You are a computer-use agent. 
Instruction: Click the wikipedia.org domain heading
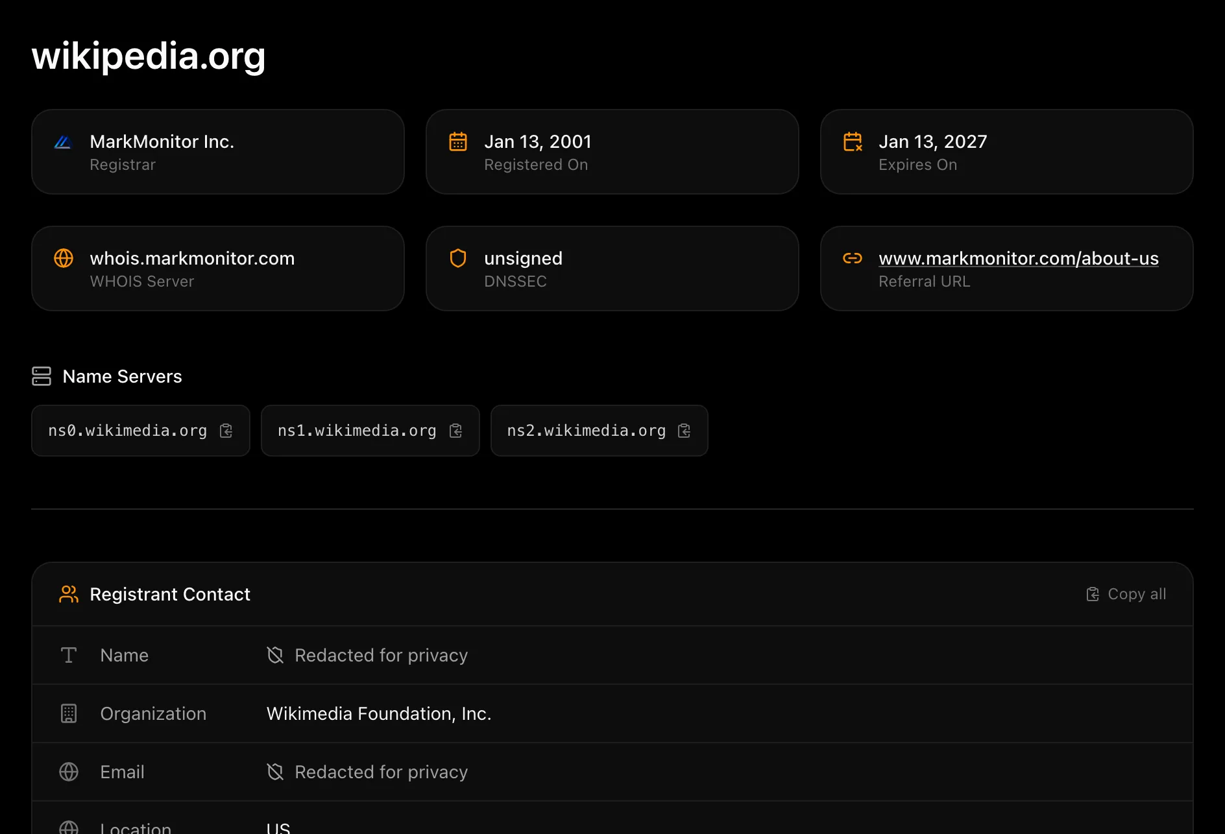coord(149,56)
